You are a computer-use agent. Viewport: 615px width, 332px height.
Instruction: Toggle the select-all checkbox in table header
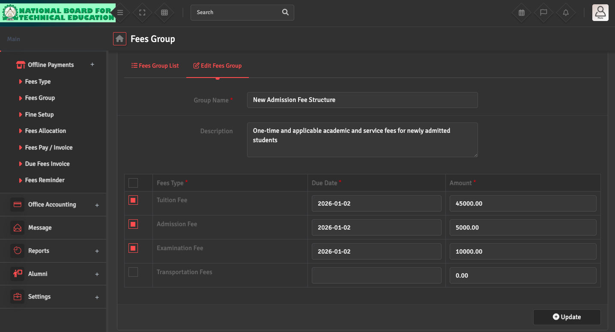133,183
